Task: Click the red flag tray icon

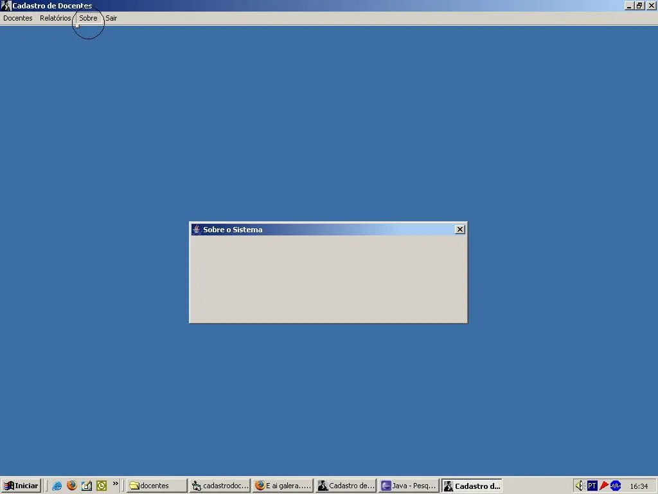Action: pos(603,486)
